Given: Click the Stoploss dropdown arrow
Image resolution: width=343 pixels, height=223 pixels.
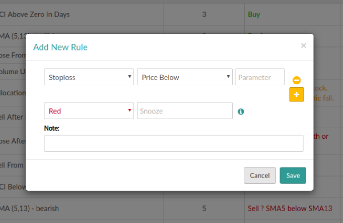Looking at the screenshot, I should point(129,77).
